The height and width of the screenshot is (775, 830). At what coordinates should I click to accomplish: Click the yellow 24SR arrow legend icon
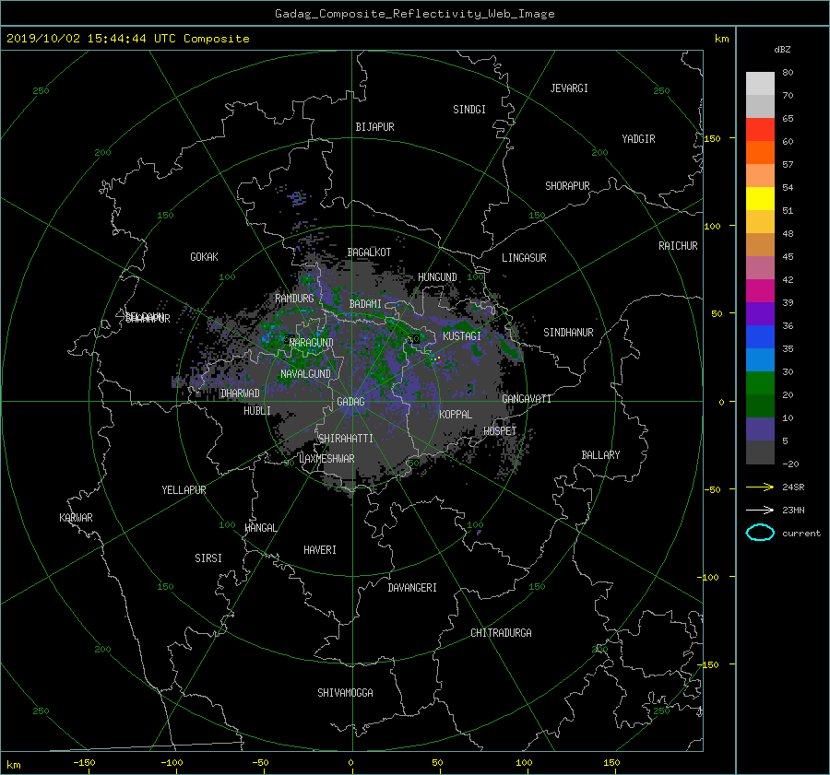760,487
